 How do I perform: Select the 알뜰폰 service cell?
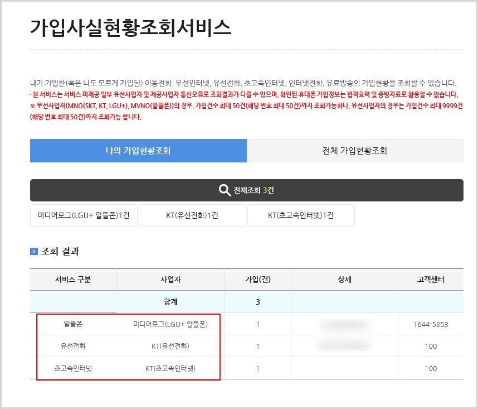pos(73,324)
